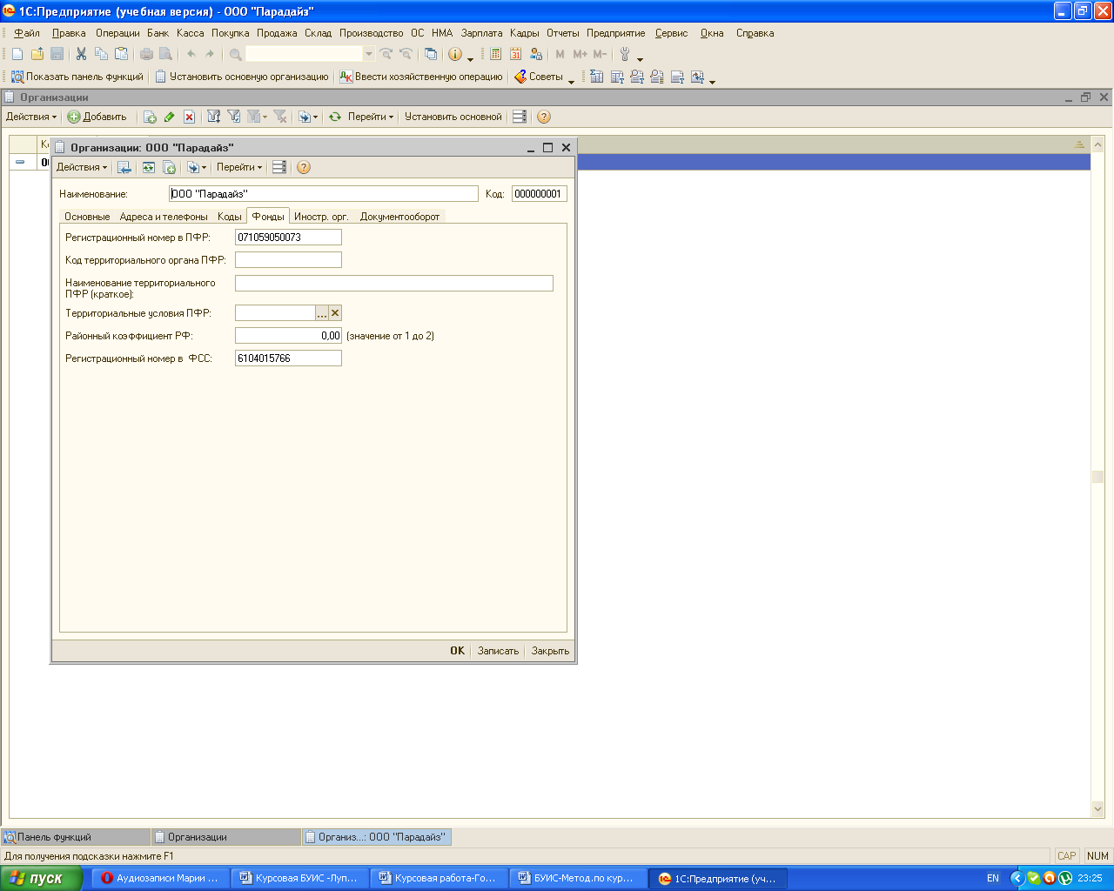Click the windows list icon in main toolbar

pos(431,54)
